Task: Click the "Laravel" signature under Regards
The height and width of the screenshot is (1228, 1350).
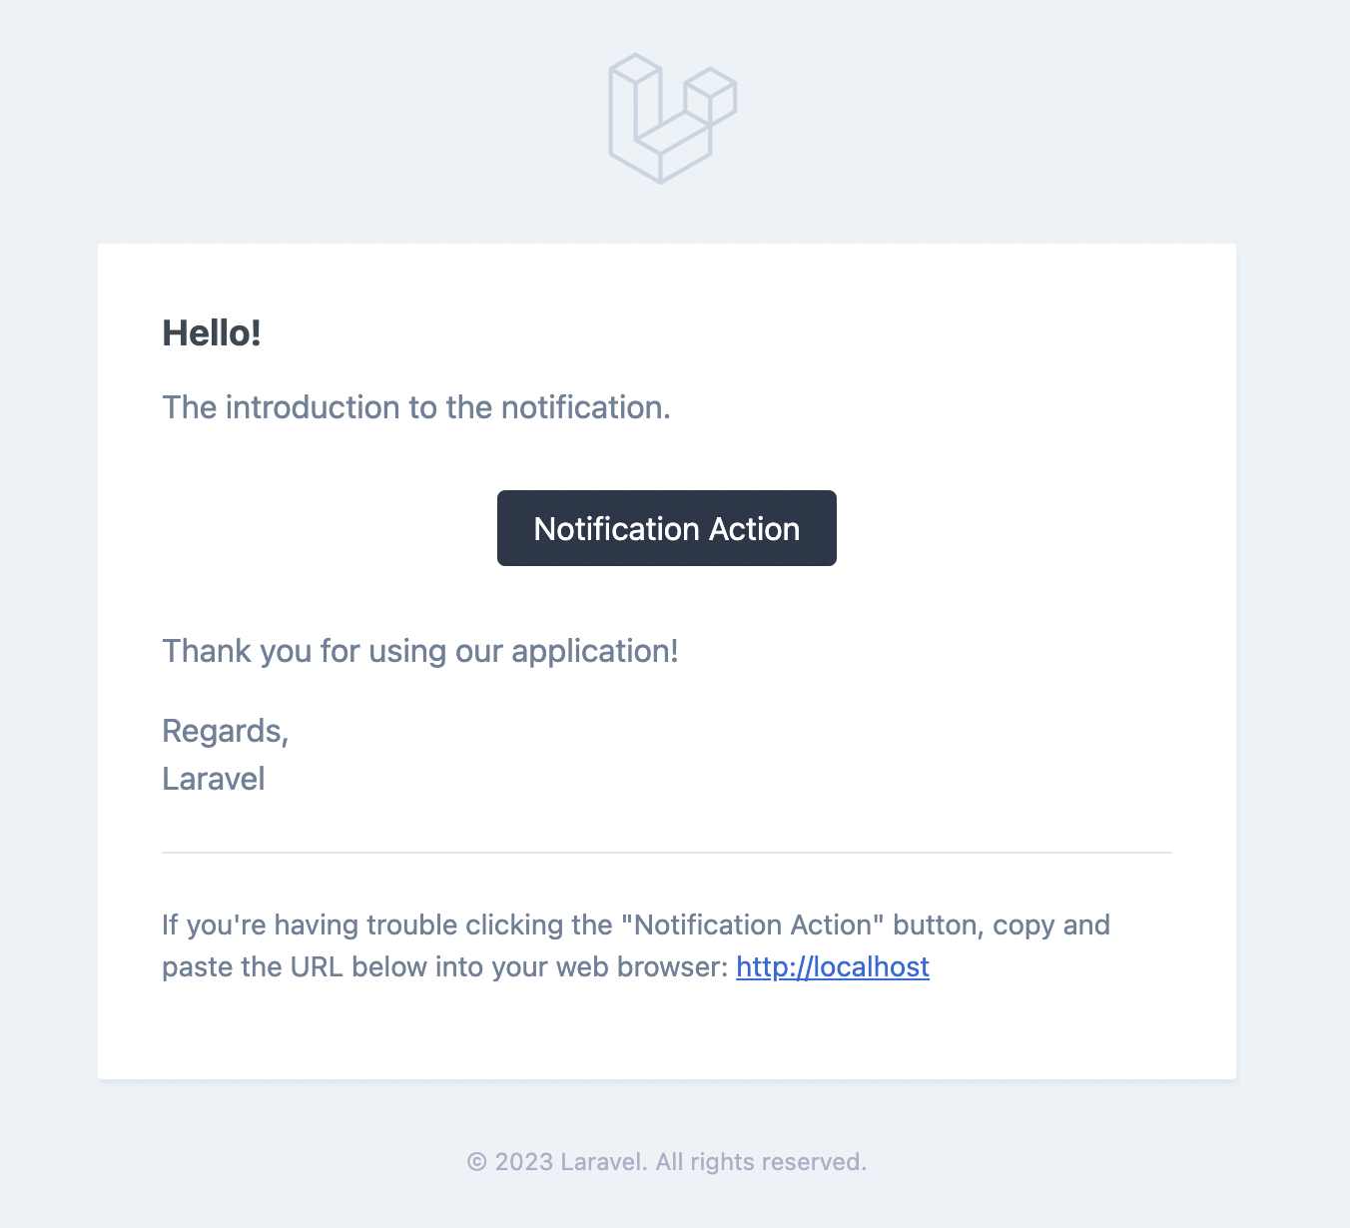Action: point(214,779)
